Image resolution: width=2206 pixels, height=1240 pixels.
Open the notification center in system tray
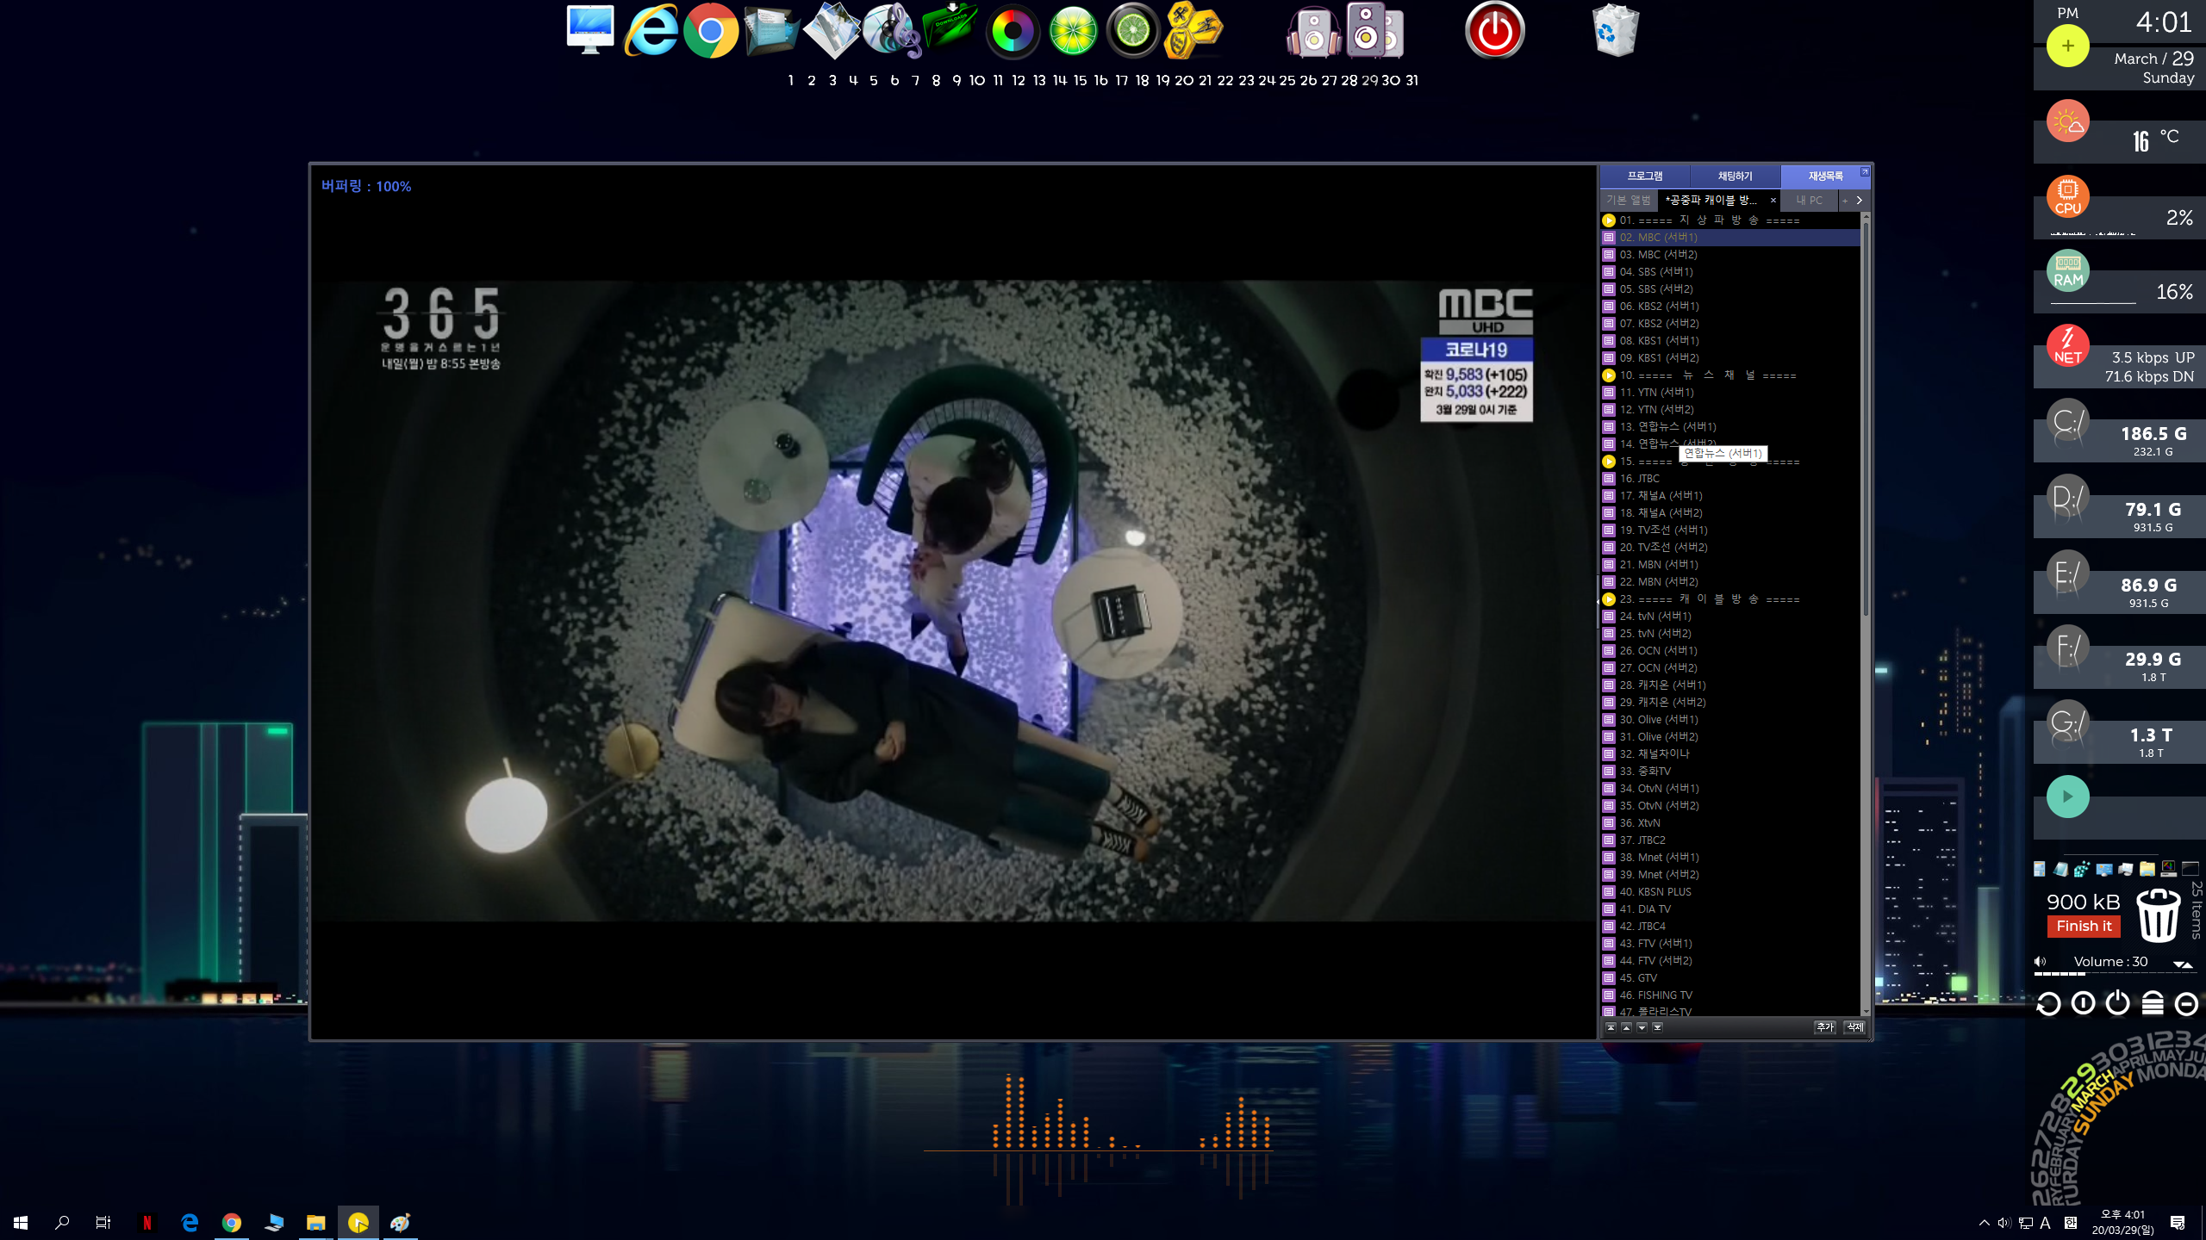coord(2178,1222)
